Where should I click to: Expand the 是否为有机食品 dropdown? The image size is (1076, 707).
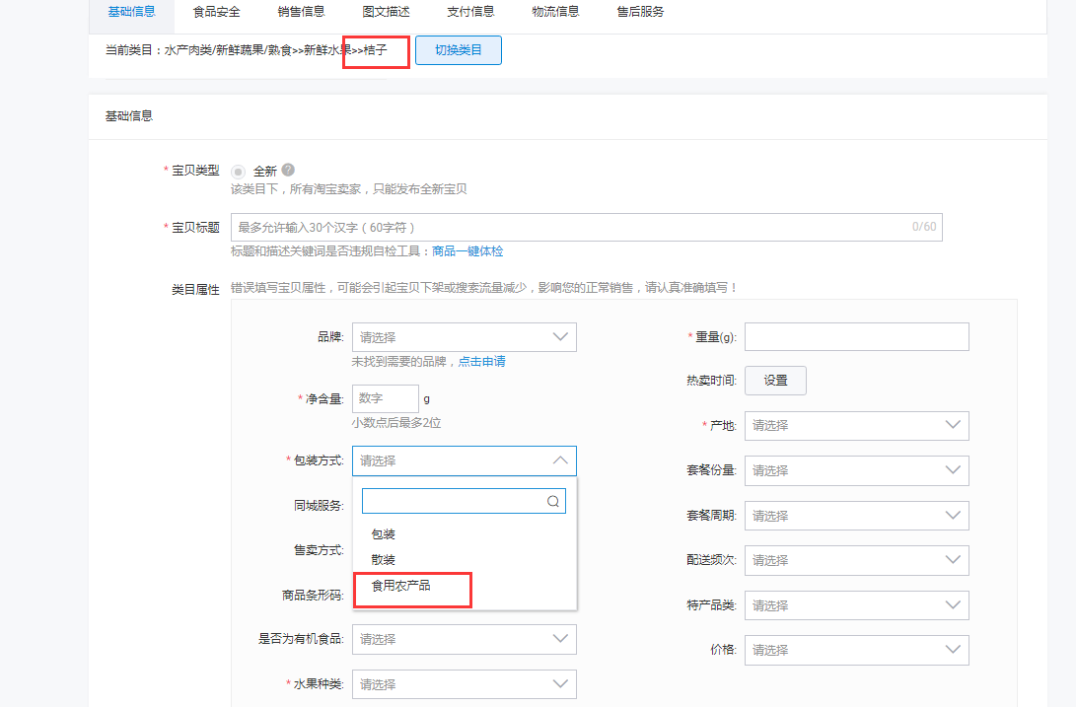coord(464,639)
